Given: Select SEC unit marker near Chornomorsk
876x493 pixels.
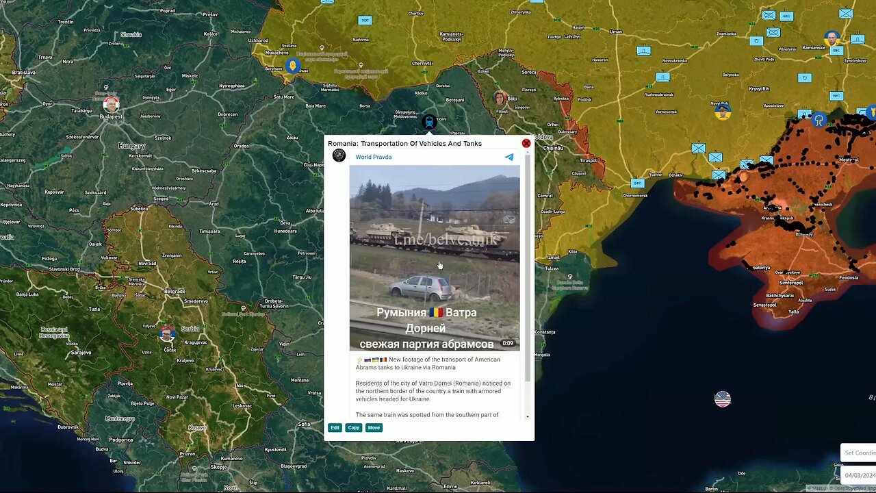Looking at the screenshot, I should point(637,183).
